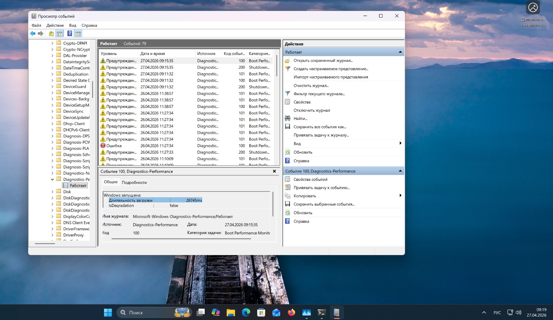Select the Ошибка event row

pyautogui.click(x=114, y=146)
